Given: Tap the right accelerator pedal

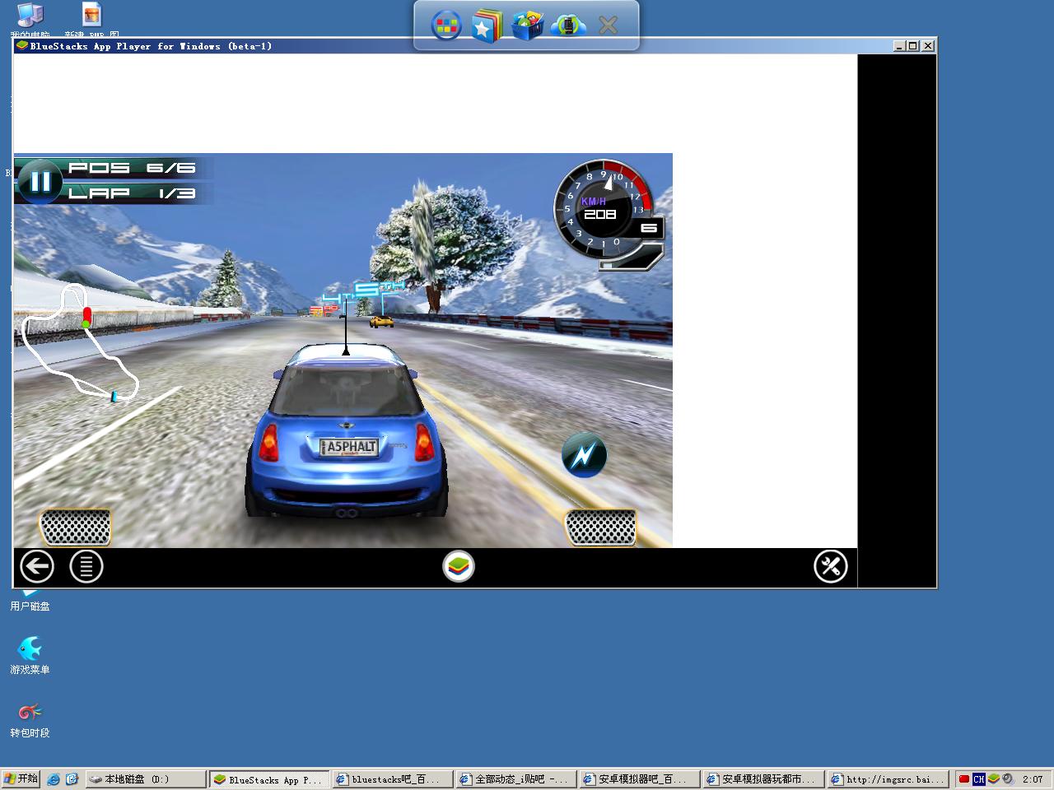Looking at the screenshot, I should pyautogui.click(x=601, y=527).
